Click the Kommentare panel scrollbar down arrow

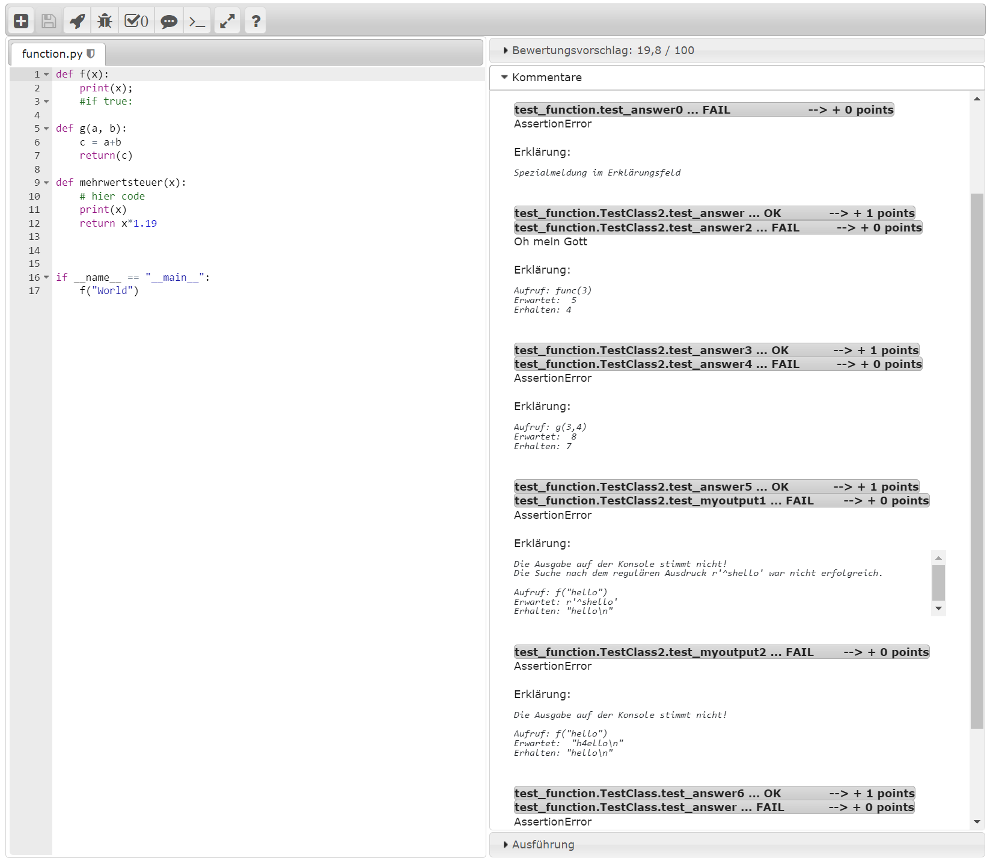[977, 822]
